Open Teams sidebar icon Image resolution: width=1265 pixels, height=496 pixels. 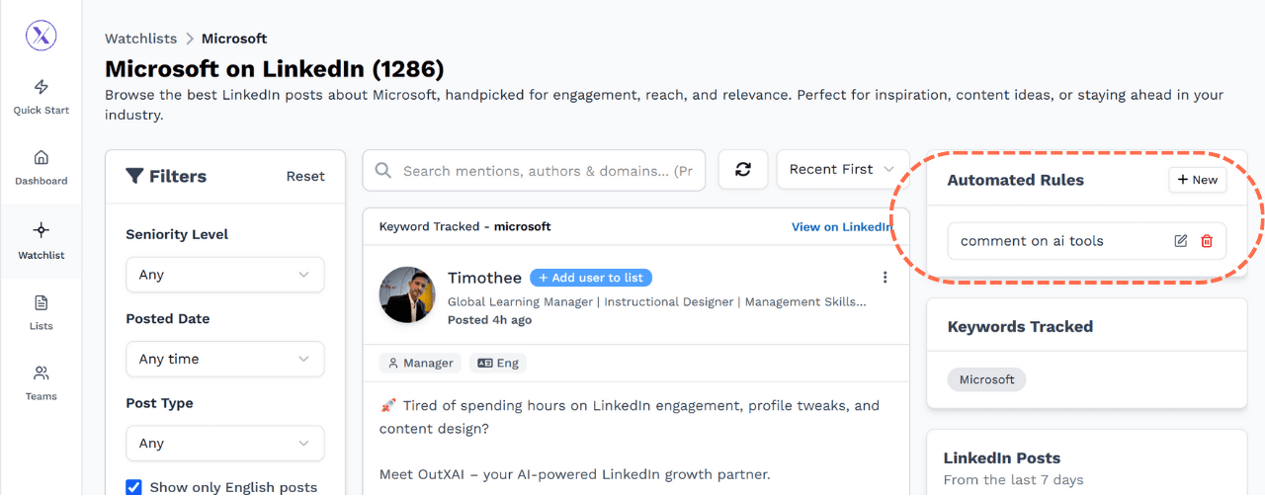41,373
